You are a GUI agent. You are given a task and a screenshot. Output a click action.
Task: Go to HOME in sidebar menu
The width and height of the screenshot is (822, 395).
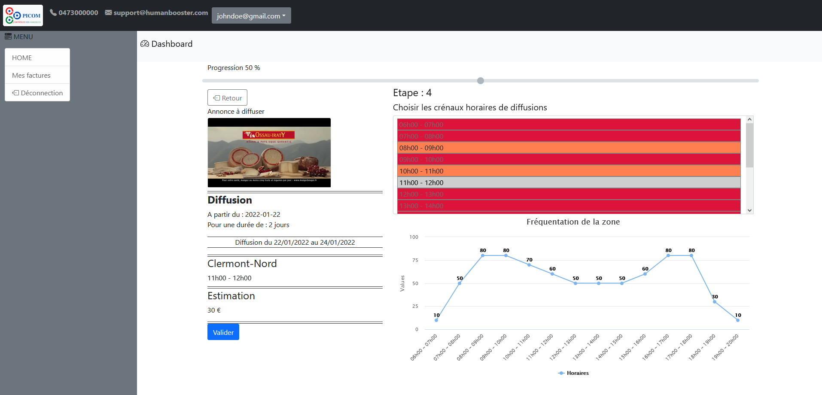pos(22,58)
